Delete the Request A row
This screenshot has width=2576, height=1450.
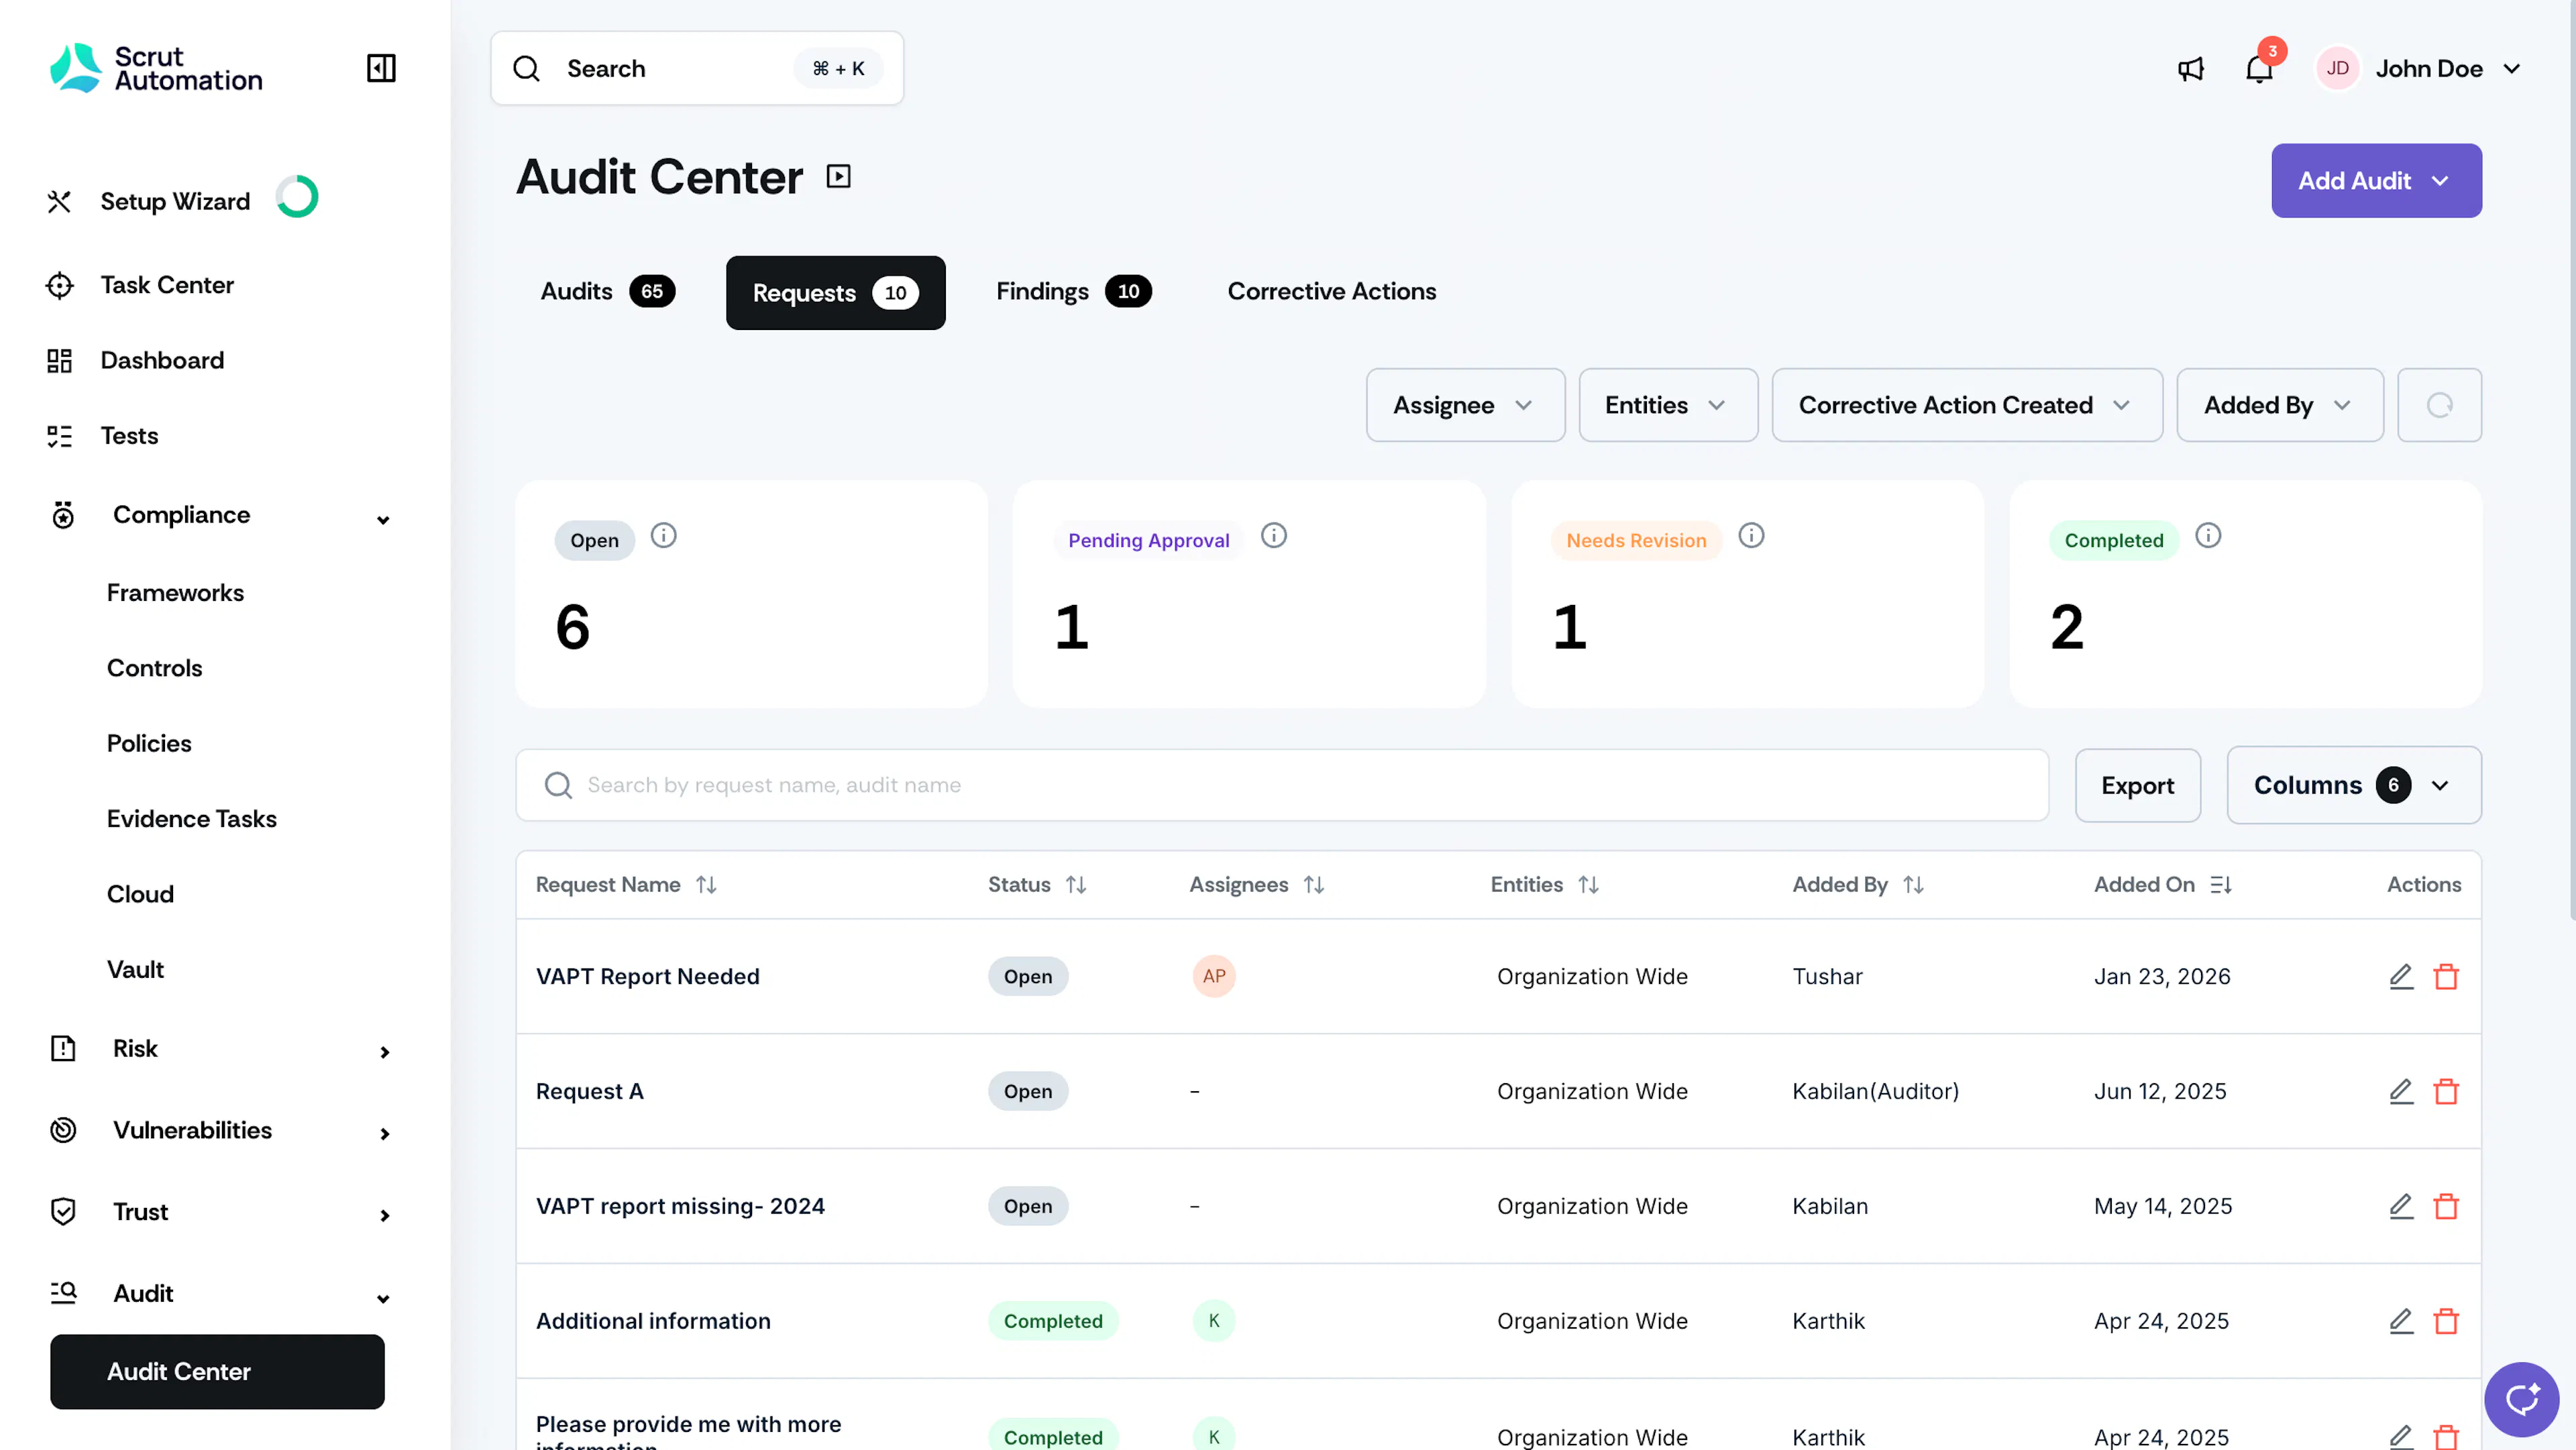pyautogui.click(x=2446, y=1091)
